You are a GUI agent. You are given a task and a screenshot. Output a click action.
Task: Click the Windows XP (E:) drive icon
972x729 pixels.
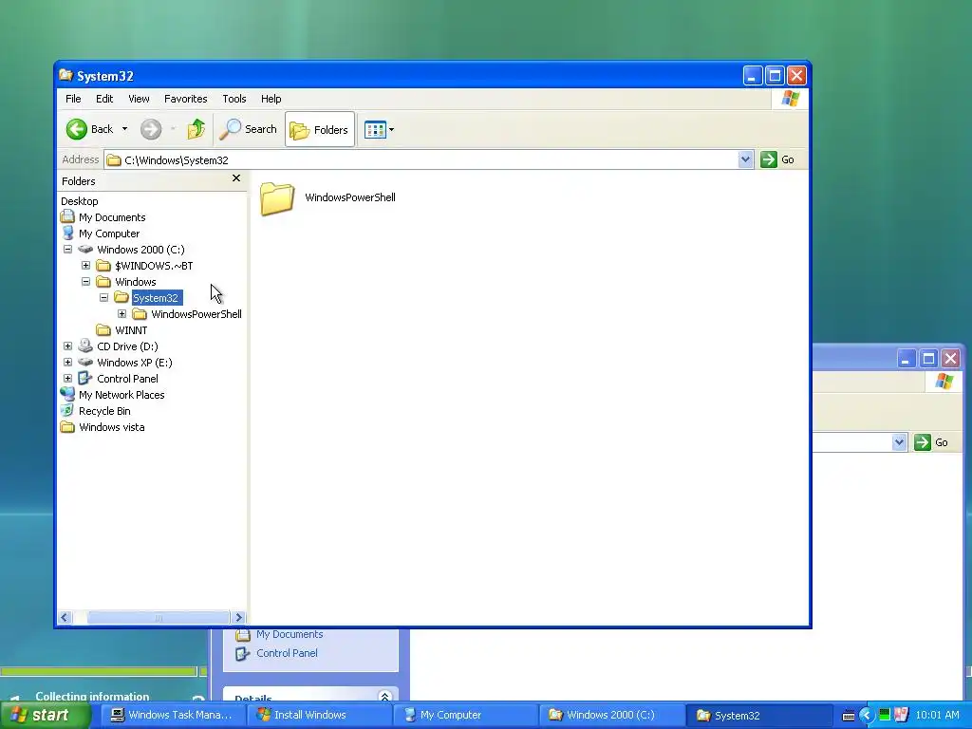point(85,362)
